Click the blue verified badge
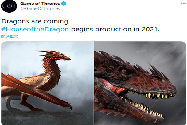This screenshot has height=125, width=187. click(x=63, y=4)
